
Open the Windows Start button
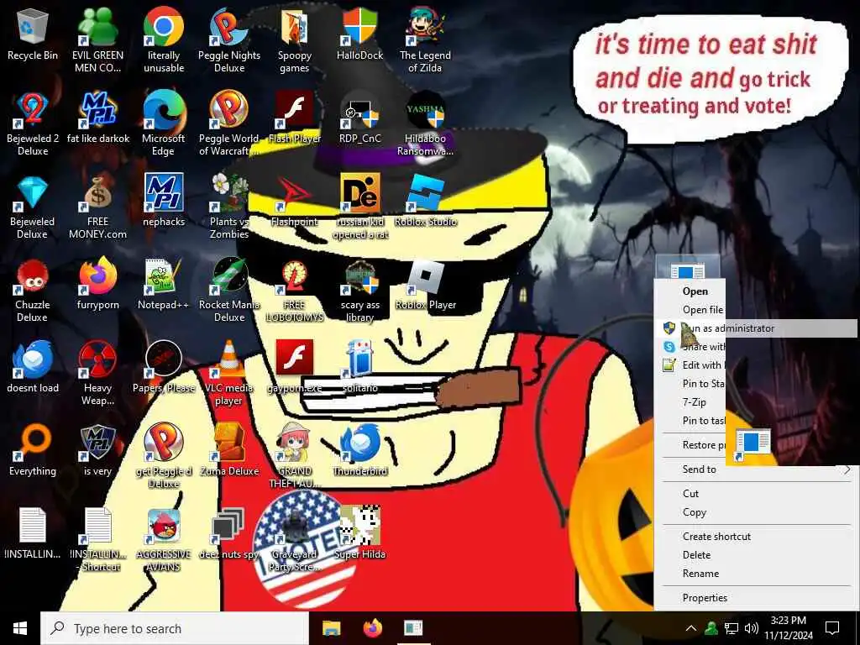20,628
